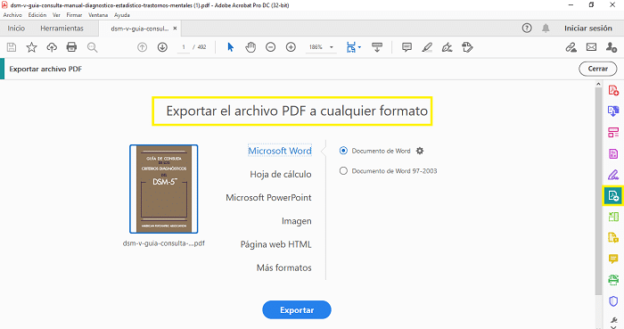Click Iniciar sesión
Image resolution: width=624 pixels, height=329 pixels.
pyautogui.click(x=587, y=29)
